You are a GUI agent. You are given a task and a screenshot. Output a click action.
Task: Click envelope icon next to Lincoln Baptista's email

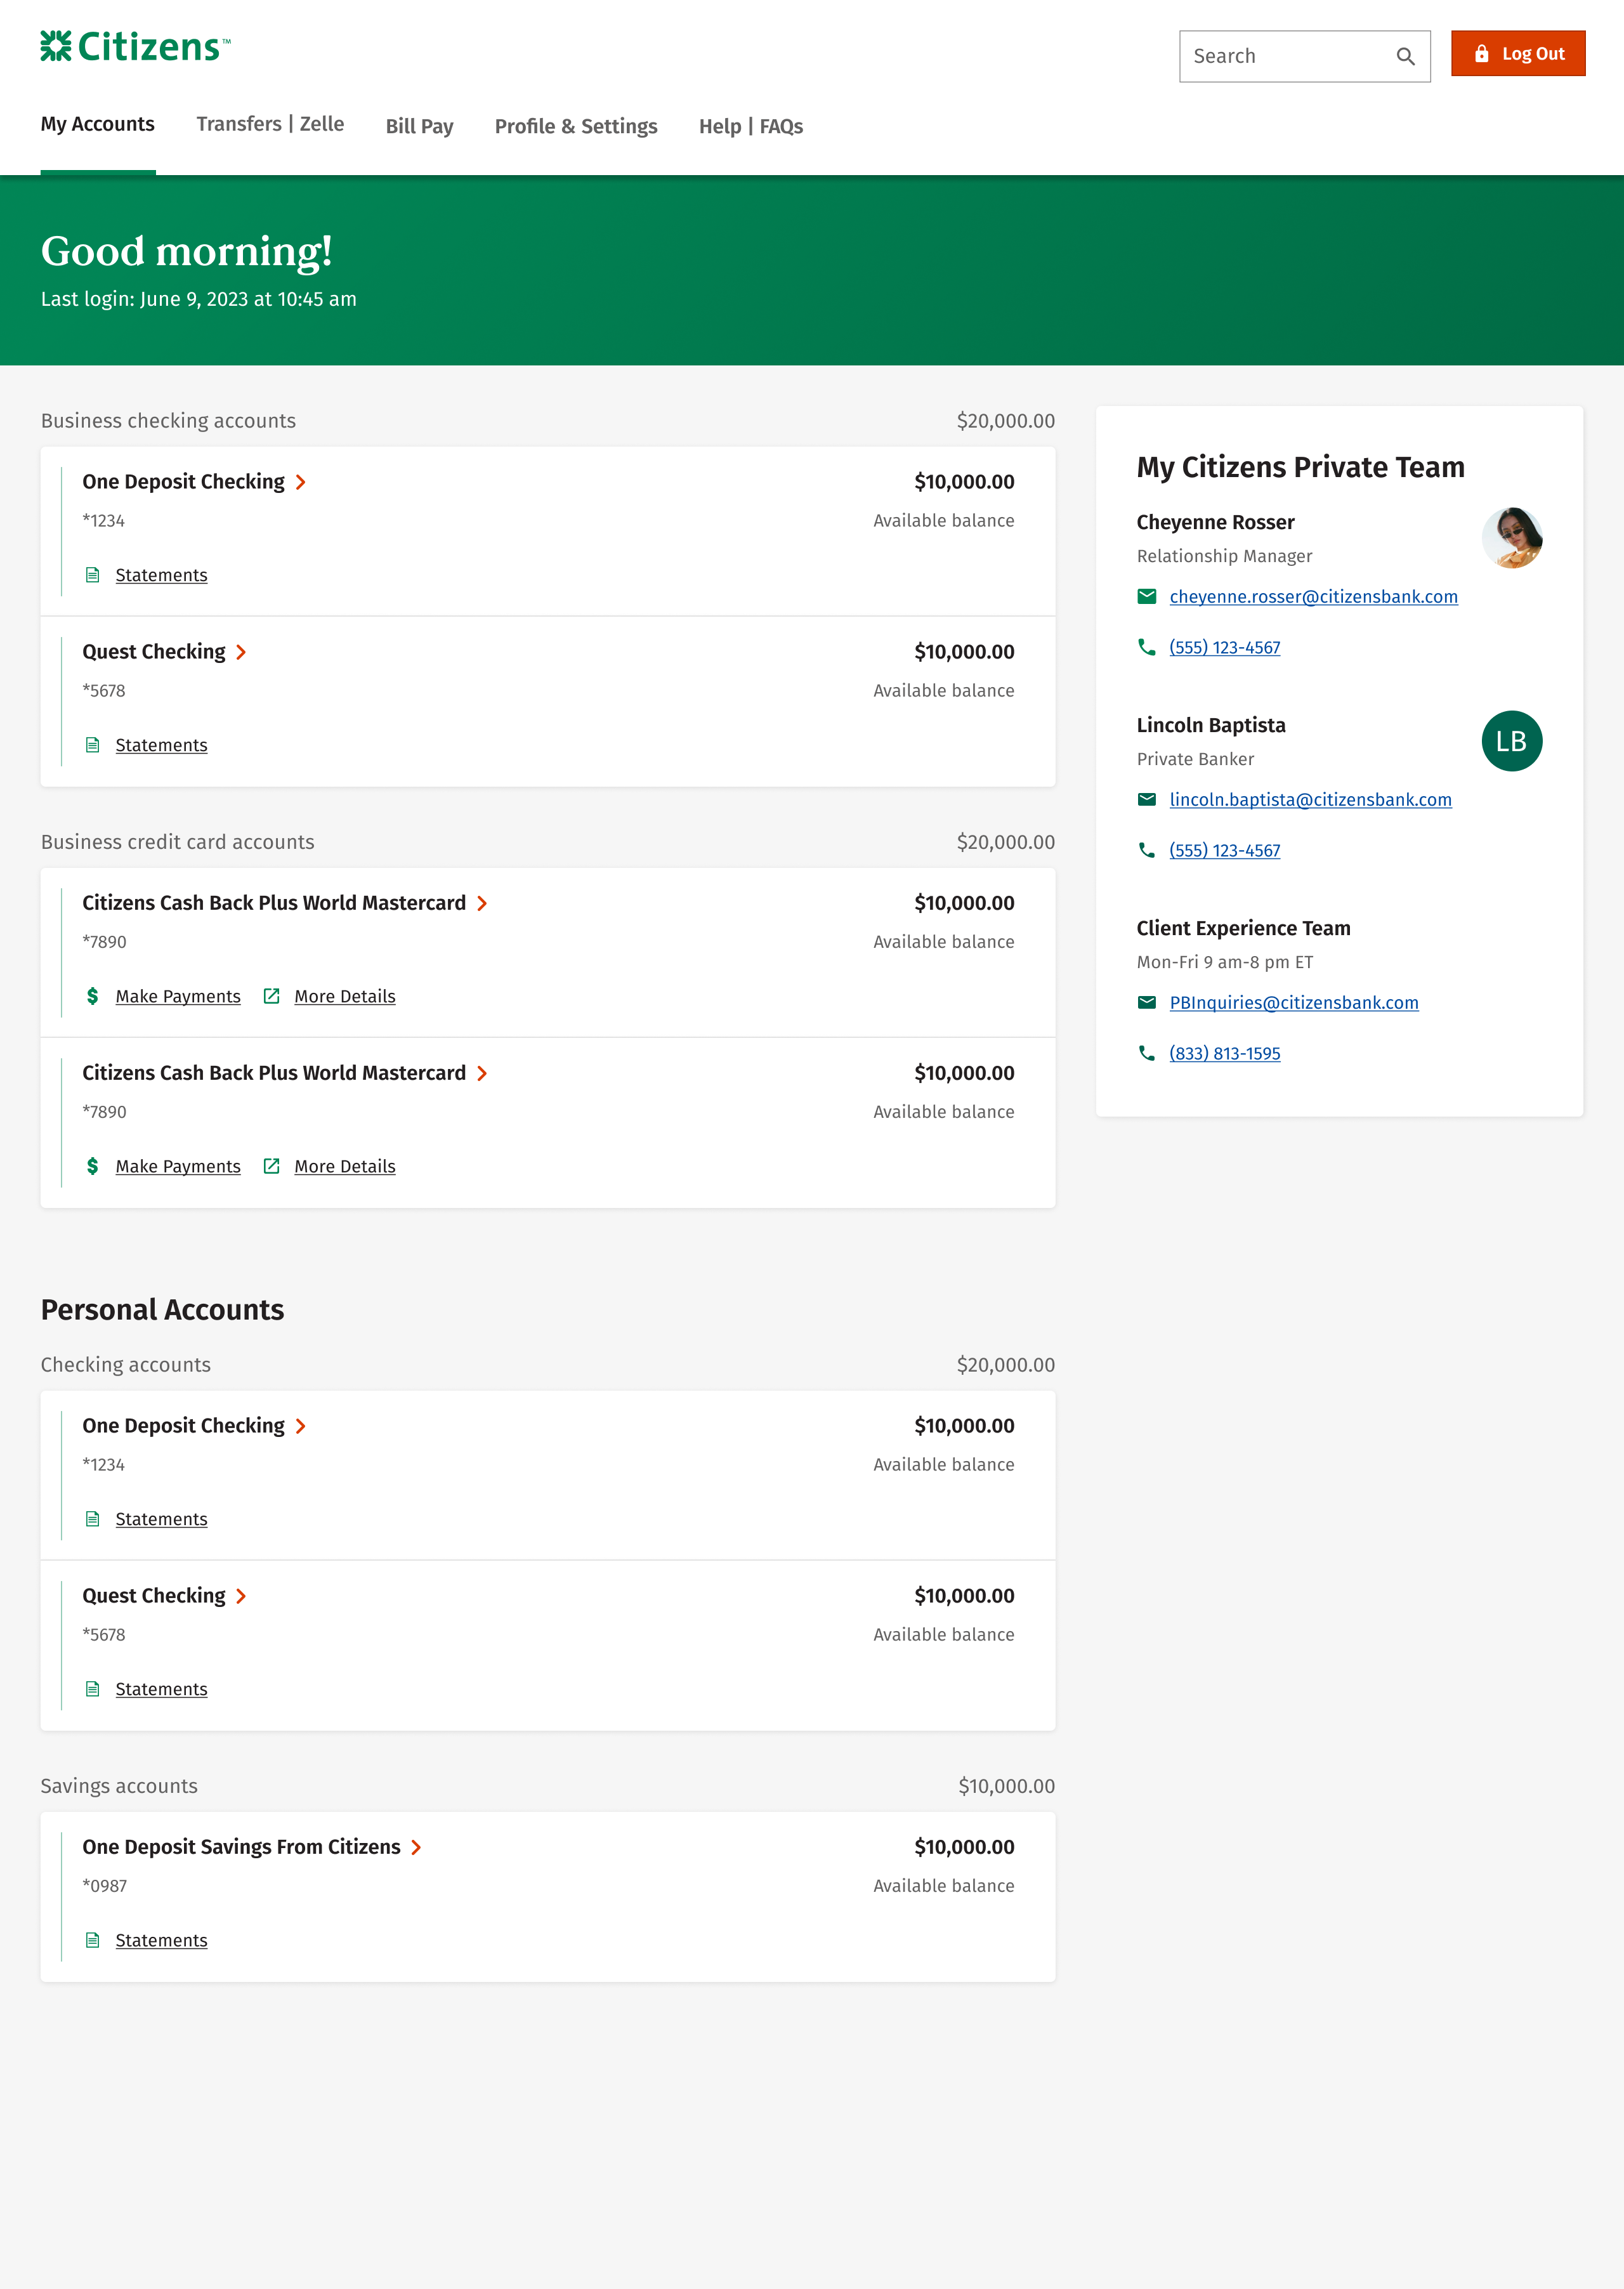coord(1147,799)
